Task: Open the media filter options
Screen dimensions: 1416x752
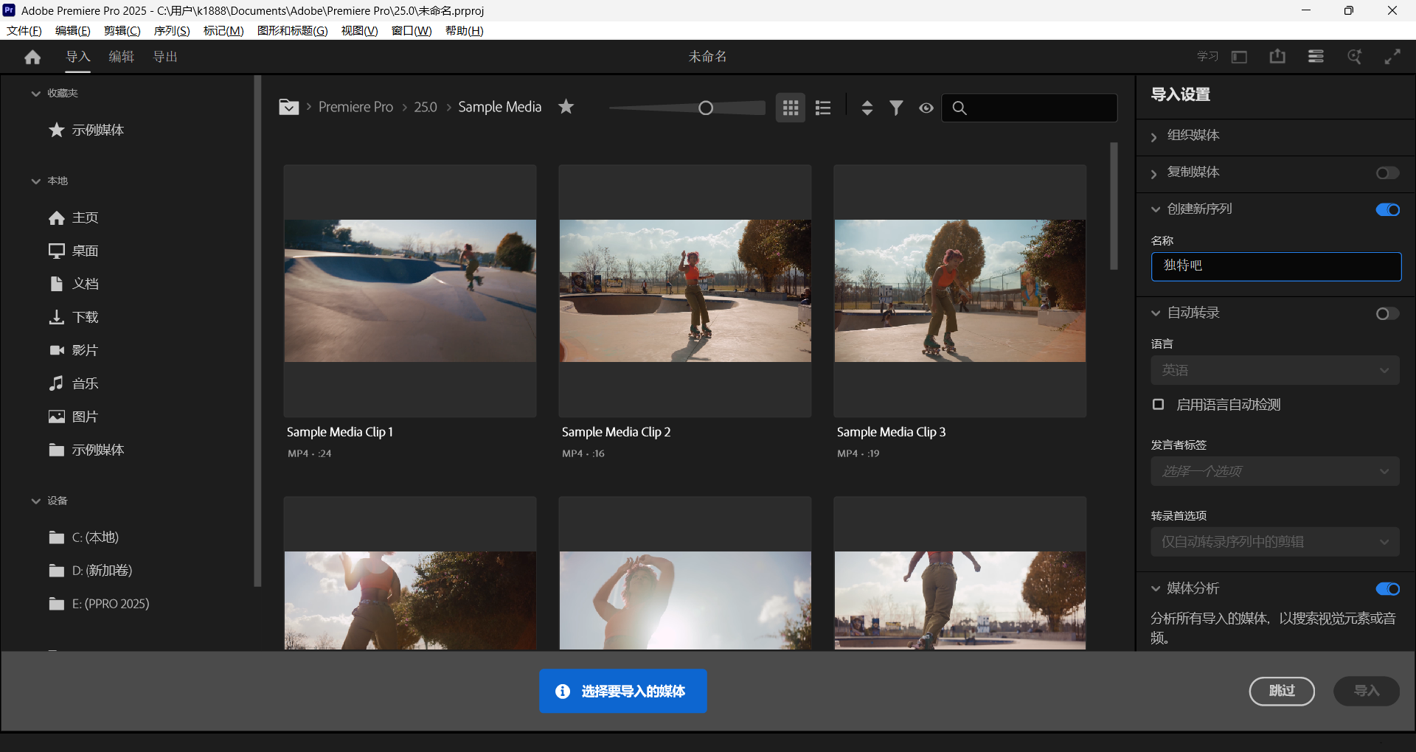Action: pyautogui.click(x=896, y=107)
